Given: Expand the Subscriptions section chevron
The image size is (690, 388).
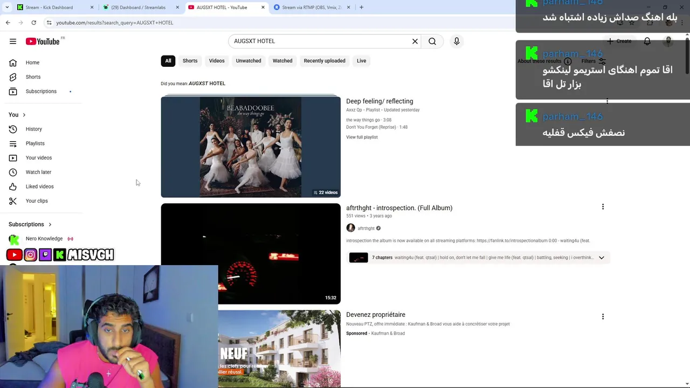Looking at the screenshot, I should pos(50,224).
